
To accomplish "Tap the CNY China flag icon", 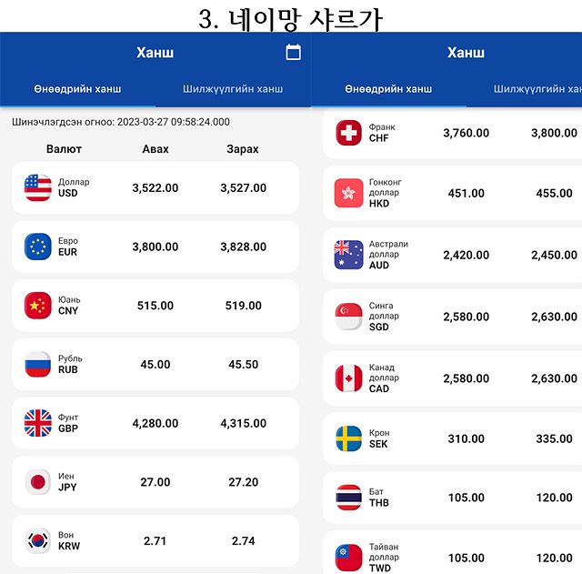I will 38,305.
